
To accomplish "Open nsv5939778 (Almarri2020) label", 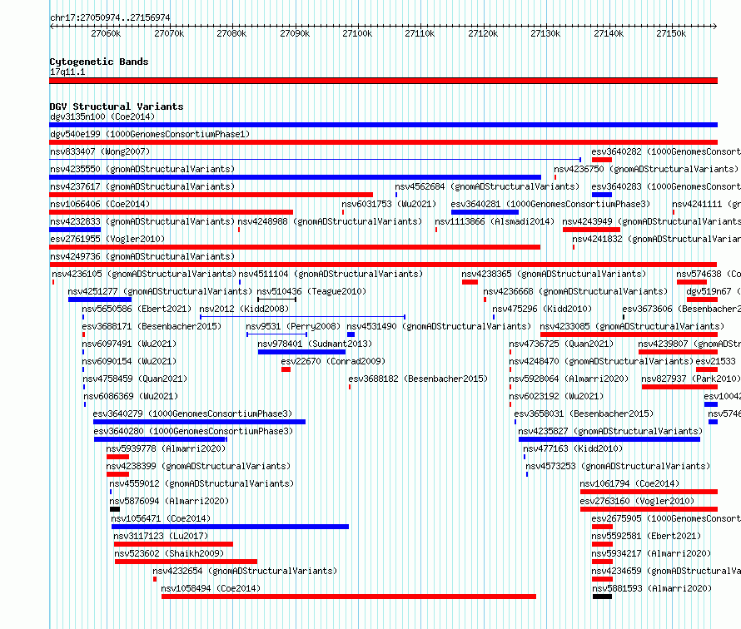I will pos(166,448).
